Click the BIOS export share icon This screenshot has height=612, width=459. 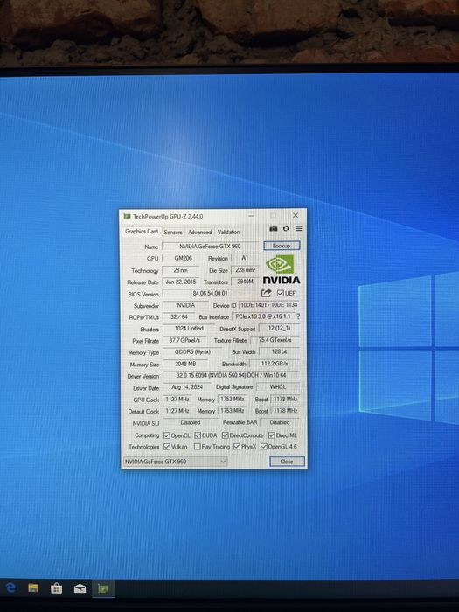[266, 293]
